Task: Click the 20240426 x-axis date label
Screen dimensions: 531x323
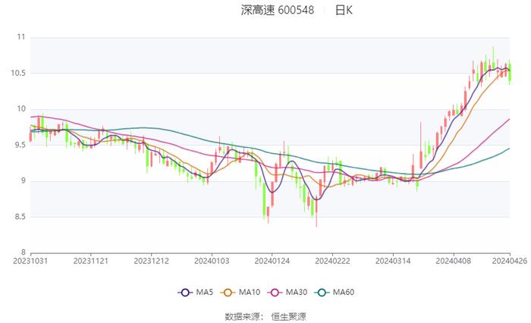Action: point(510,261)
